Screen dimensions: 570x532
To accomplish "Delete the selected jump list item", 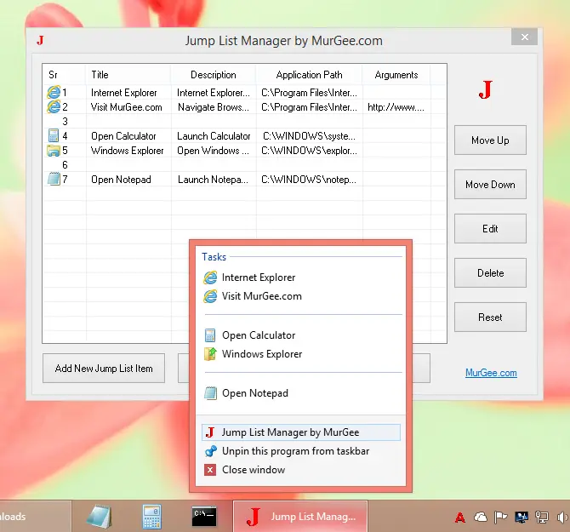I will point(490,273).
